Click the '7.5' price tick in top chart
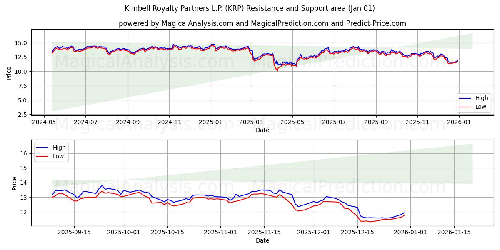This screenshot has height=250, width=500. (23, 86)
